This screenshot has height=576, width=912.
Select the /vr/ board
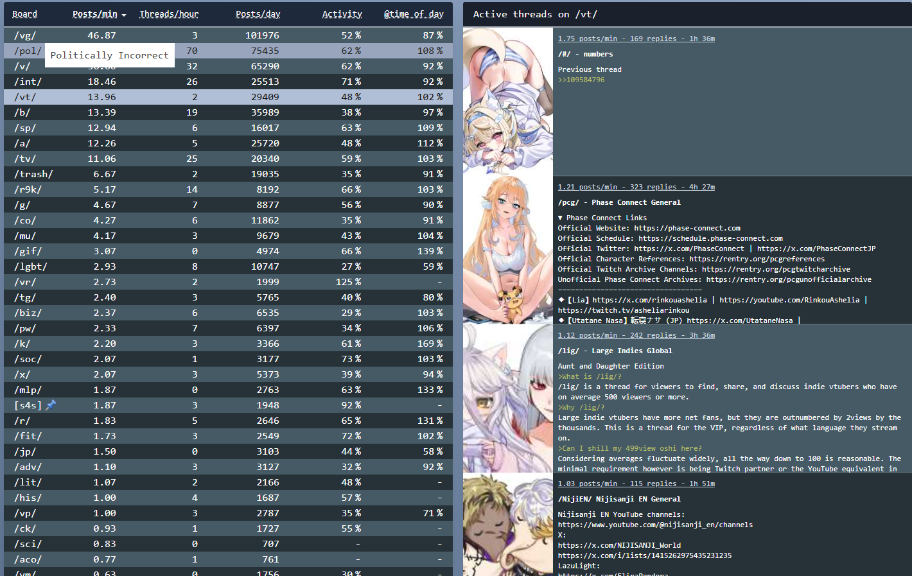point(228,282)
